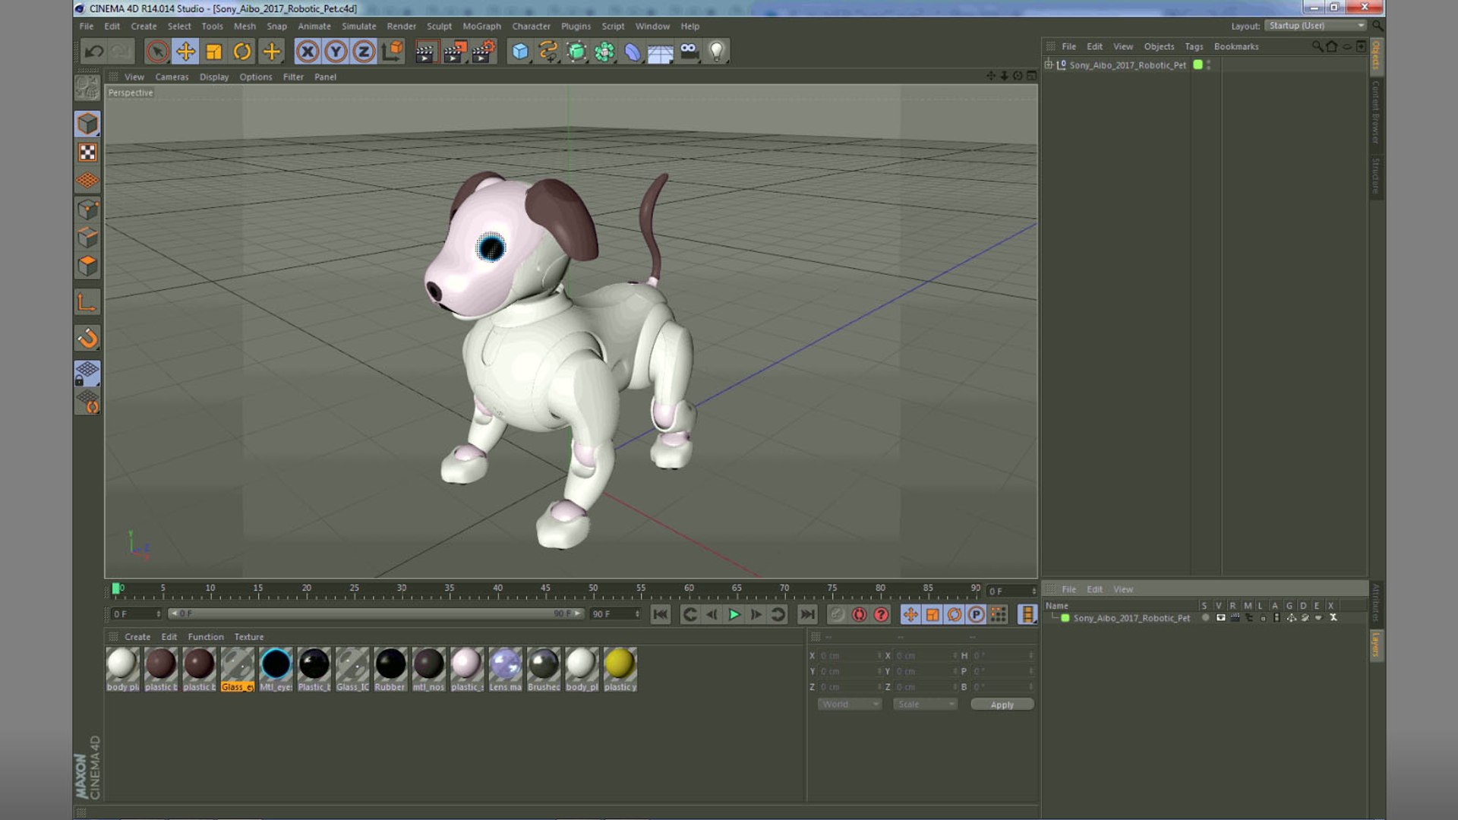Open the Sculpt menu
Screen dimensions: 1458x820
(439, 26)
